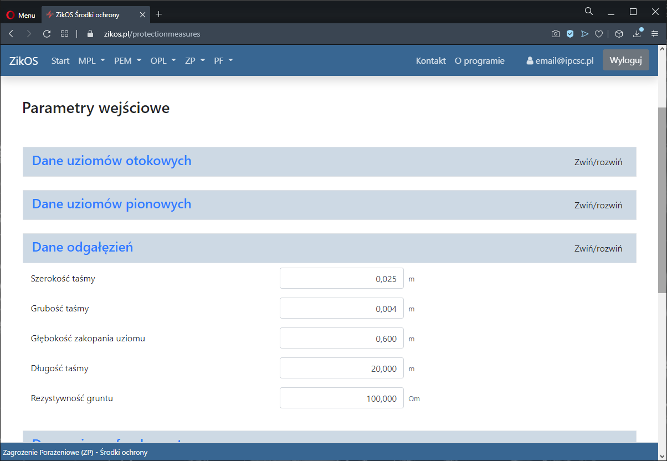The height and width of the screenshot is (461, 667).
Task: Click the search tabs magnifier icon
Action: click(589, 11)
